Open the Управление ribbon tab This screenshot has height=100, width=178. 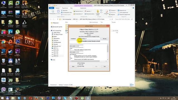tap(83, 8)
